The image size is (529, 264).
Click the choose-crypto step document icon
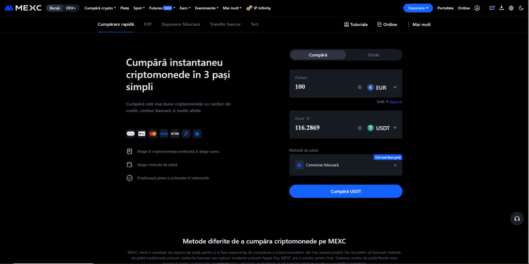point(129,152)
